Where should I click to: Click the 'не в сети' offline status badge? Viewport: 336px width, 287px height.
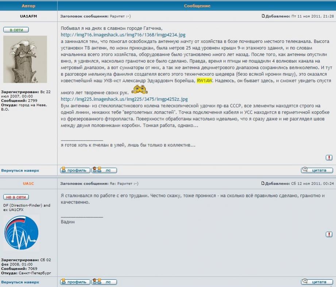tap(16, 197)
